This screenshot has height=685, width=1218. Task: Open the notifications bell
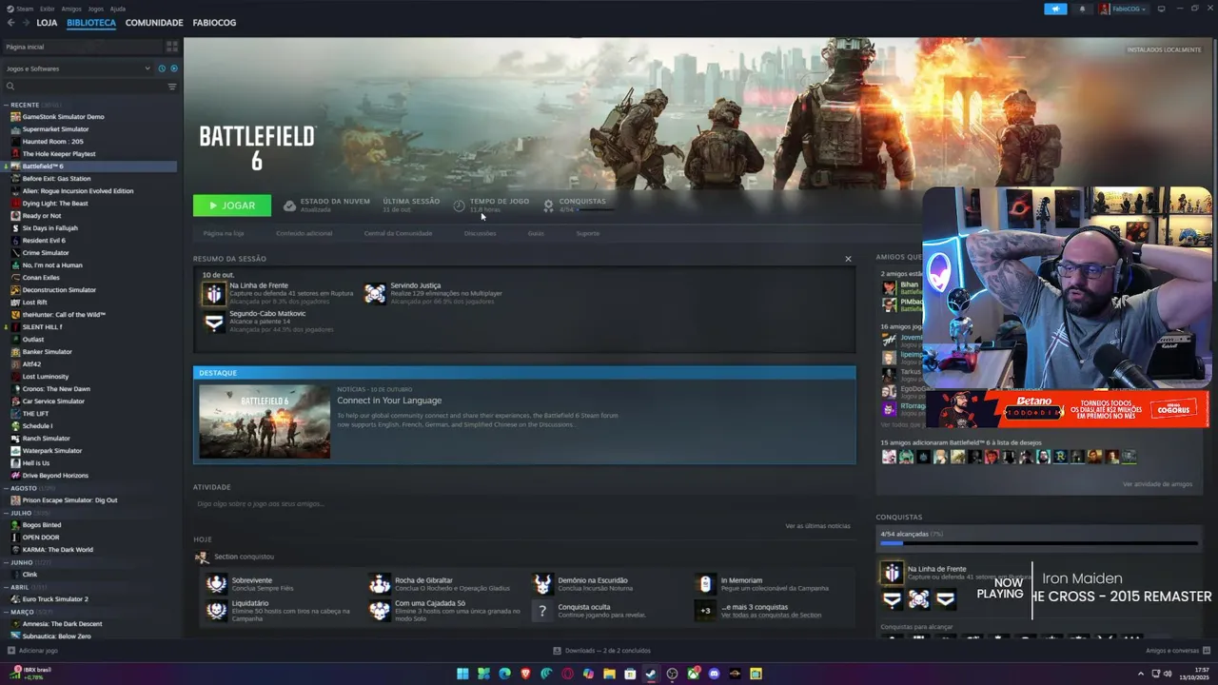pos(1082,9)
